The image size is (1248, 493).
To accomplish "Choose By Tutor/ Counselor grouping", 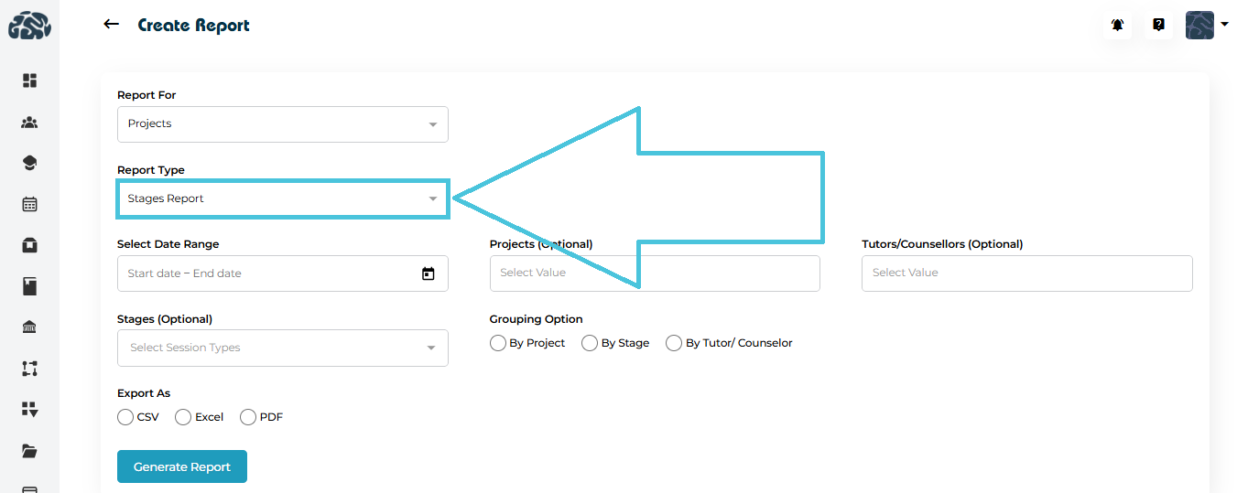I will point(674,343).
